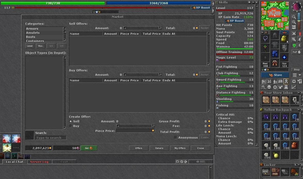Zoom out the minimap with the minus magnifier
The height and width of the screenshot is (179, 303).
pyautogui.click(x=294, y=17)
